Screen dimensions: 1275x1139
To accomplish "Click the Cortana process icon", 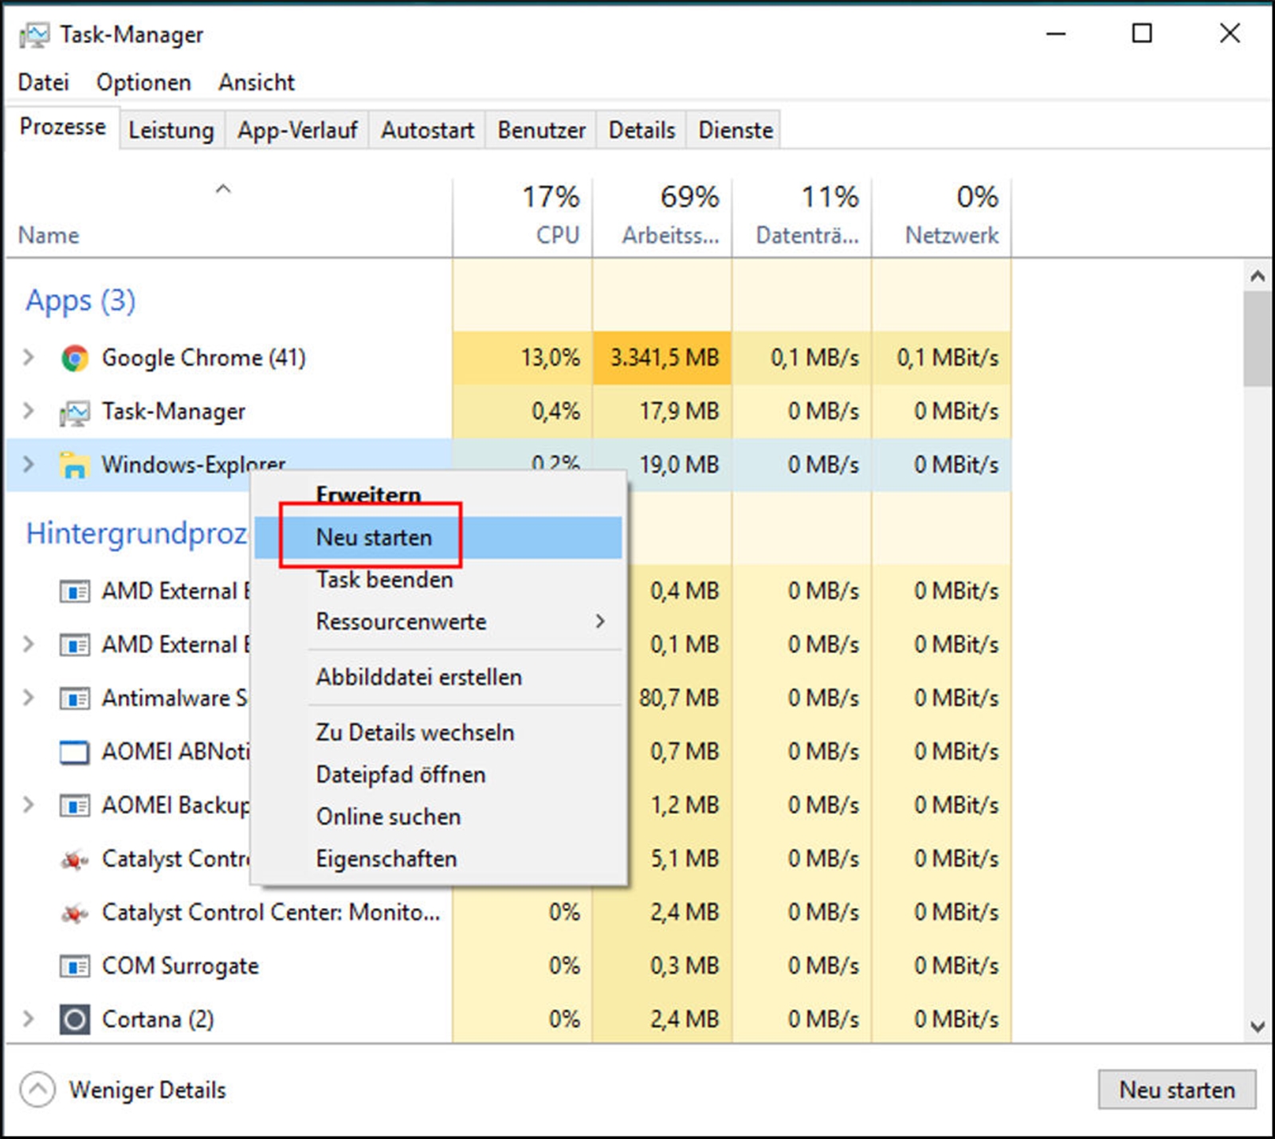I will 75,1020.
